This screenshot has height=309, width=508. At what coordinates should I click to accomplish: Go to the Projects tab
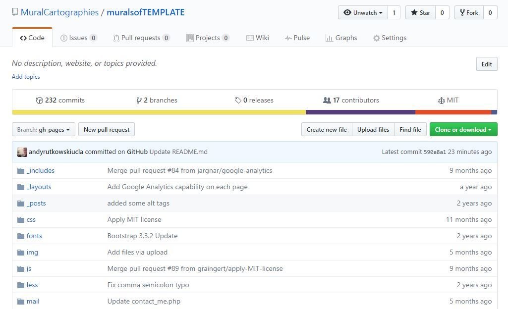pos(208,38)
